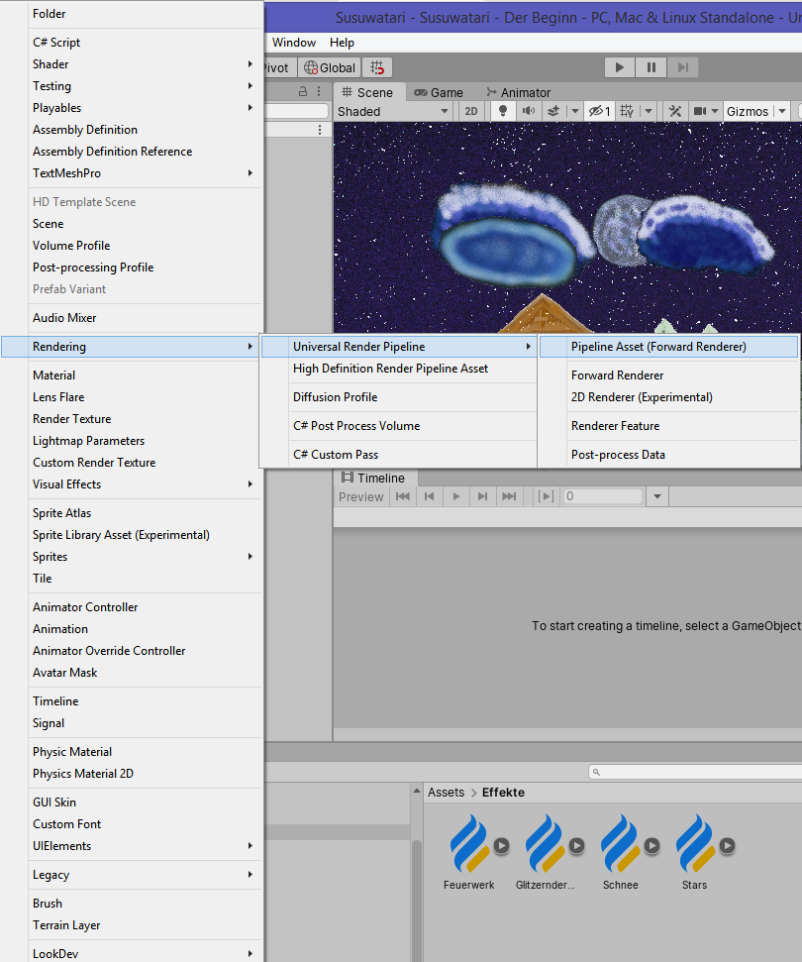Viewport: 802px width, 962px height.
Task: Expand the Feuerwerk asset with its arrow
Action: point(501,846)
